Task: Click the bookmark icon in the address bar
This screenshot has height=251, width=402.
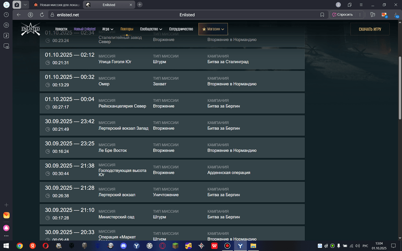Action: (x=322, y=14)
